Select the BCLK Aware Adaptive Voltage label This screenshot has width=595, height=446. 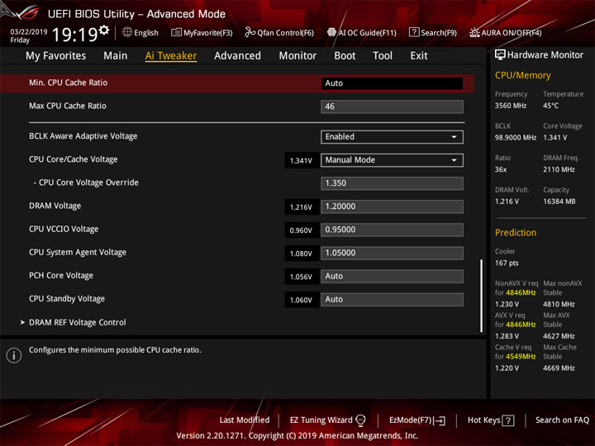click(x=83, y=136)
